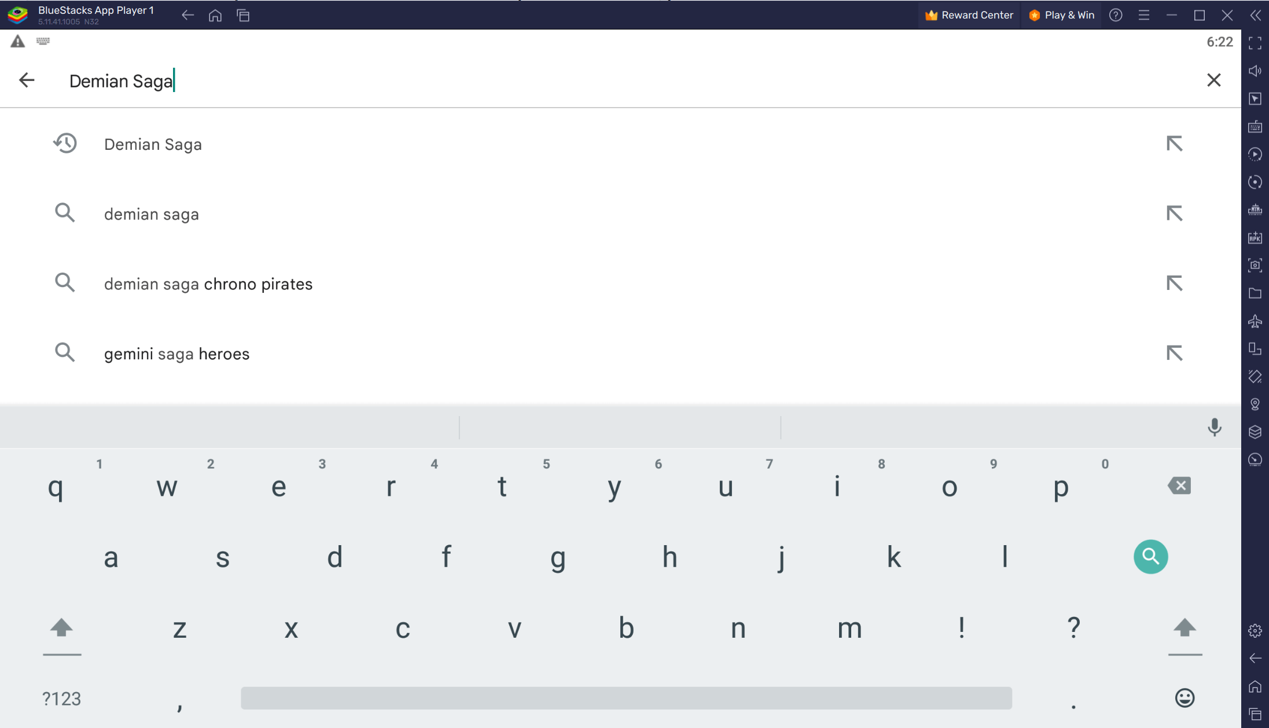The width and height of the screenshot is (1269, 728).
Task: Open media folder from sidebar
Action: coord(1255,293)
